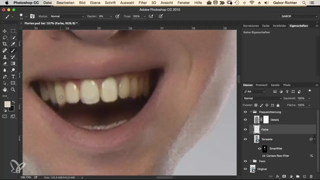Viewport: 320px width, 180px height.
Task: Swap foreground and background colors
Action: 13,102
